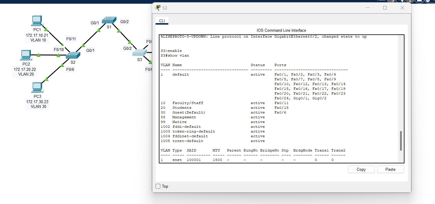The image size is (435, 204).
Task: Switch to the CLI tab
Action: point(162,21)
